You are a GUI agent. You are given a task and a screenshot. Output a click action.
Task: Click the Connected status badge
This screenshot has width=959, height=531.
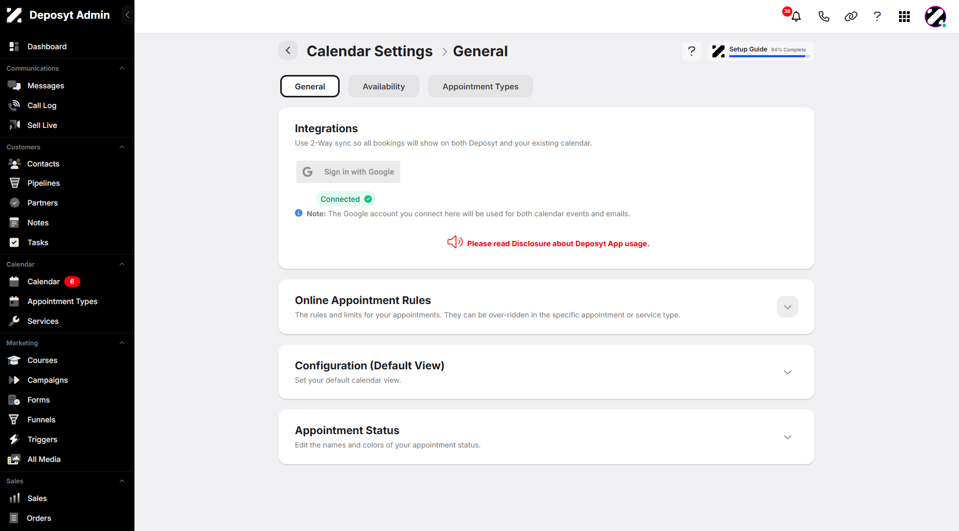(x=346, y=199)
